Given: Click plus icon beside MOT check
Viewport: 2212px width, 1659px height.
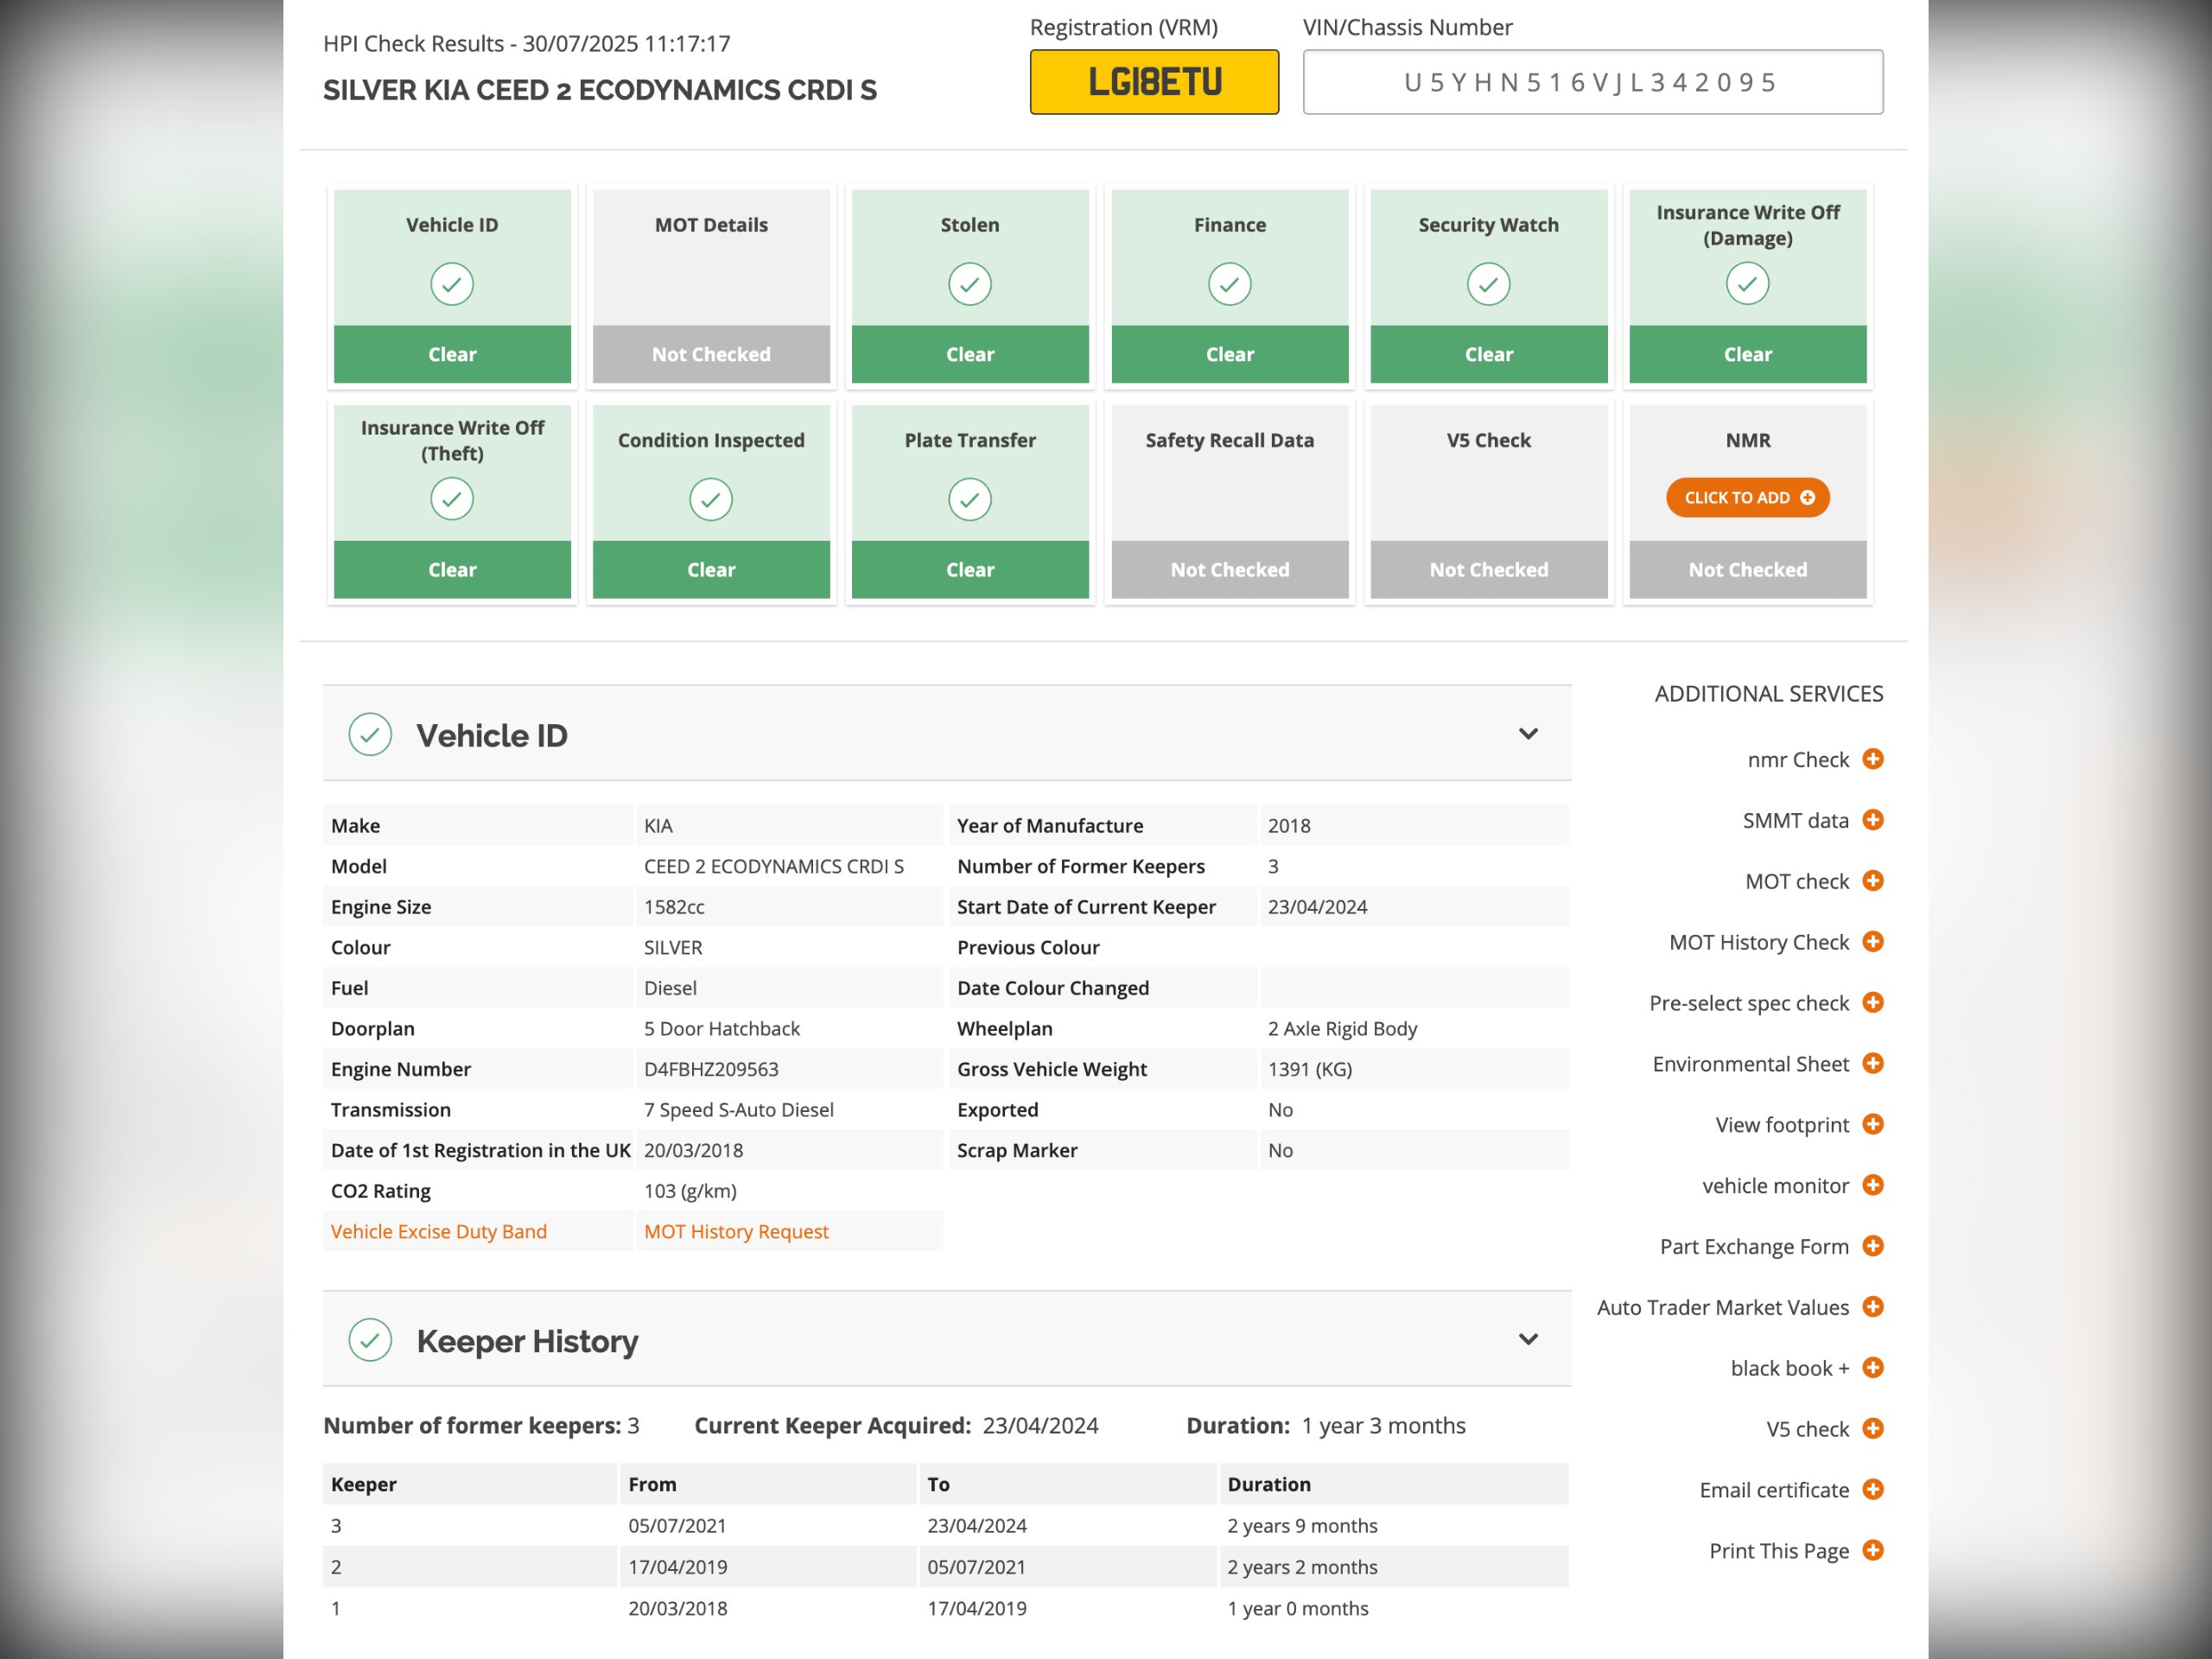Looking at the screenshot, I should 1873,881.
